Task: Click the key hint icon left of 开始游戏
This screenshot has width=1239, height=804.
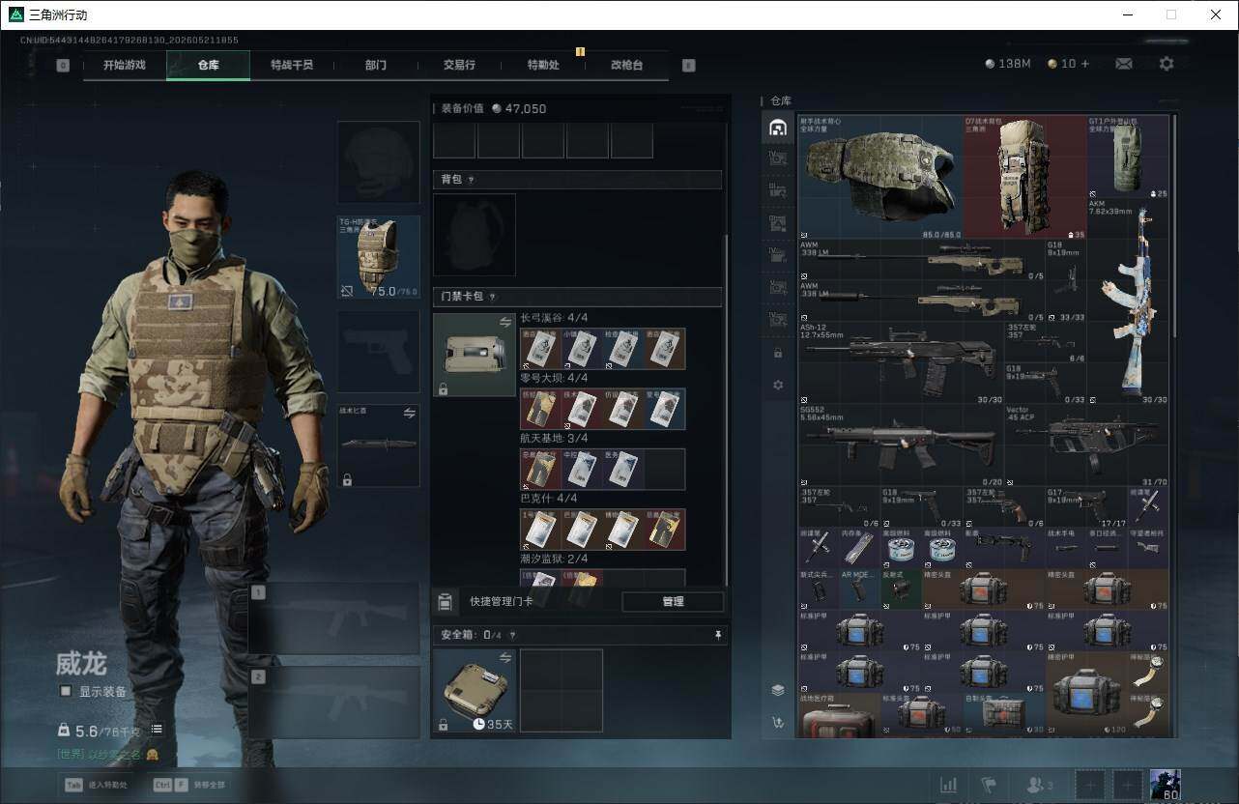Action: tap(63, 66)
